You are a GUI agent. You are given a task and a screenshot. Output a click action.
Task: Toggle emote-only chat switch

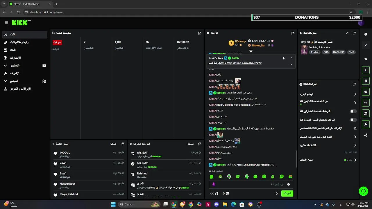pos(353,120)
